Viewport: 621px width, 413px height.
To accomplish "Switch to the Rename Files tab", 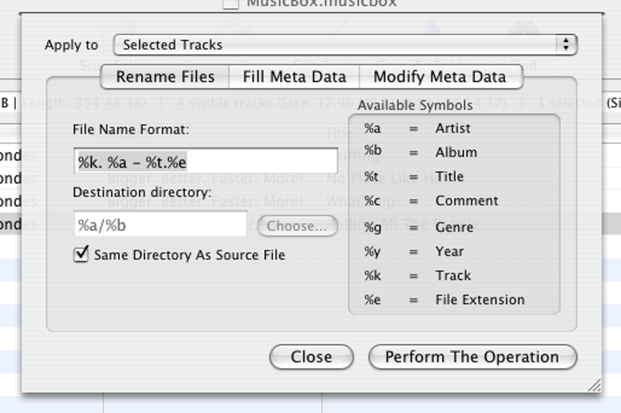I will pos(164,77).
